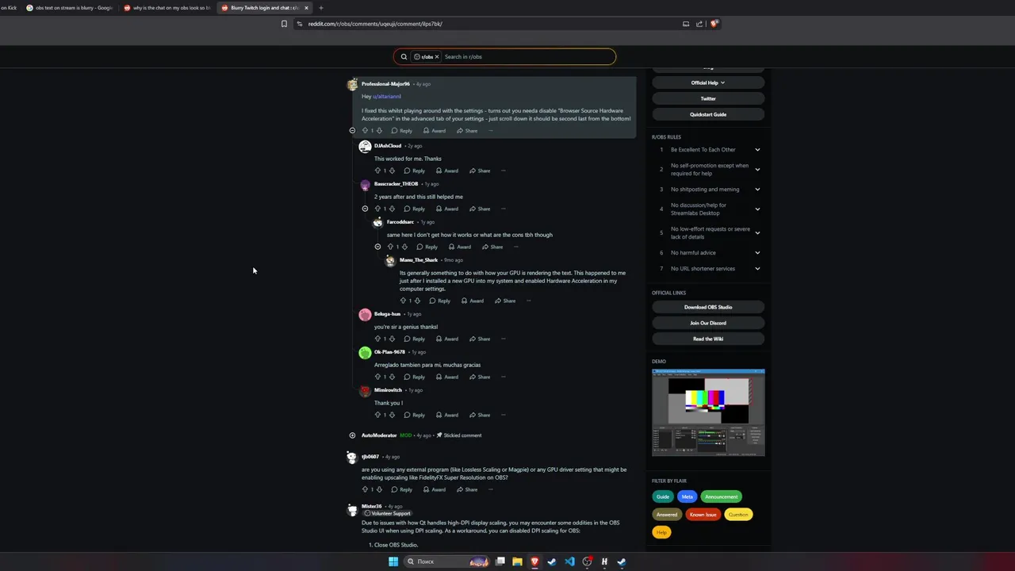1015x571 pixels.
Task: Filter posts by Guide flair
Action: pos(662,496)
